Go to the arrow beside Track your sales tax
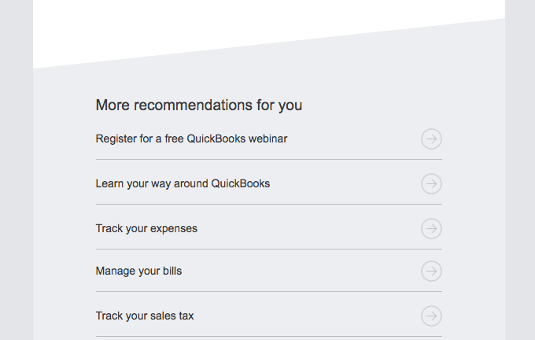This screenshot has width=535, height=340. (x=431, y=316)
